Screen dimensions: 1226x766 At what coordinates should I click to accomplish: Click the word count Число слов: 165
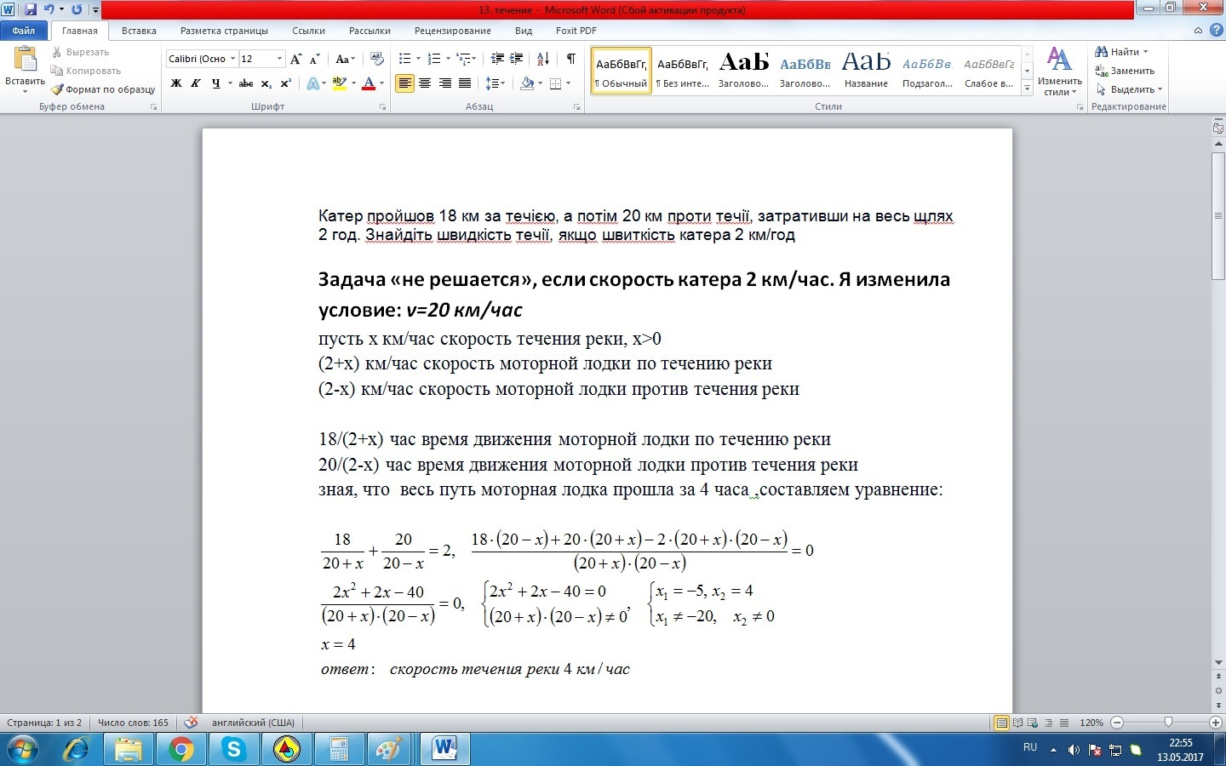point(133,723)
